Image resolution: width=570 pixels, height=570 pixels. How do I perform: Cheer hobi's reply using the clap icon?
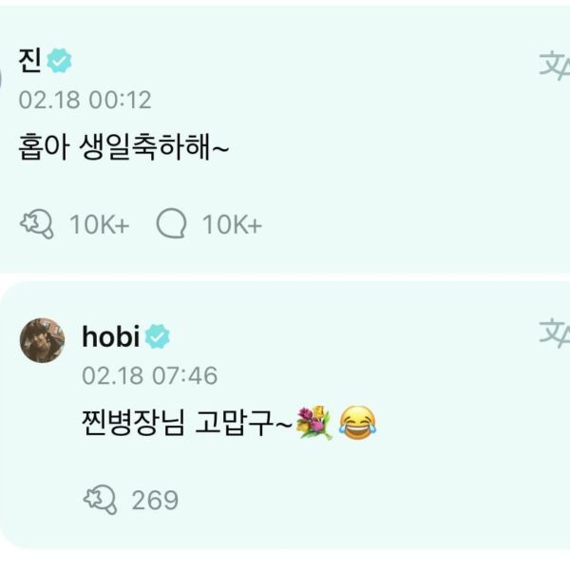pyautogui.click(x=99, y=499)
